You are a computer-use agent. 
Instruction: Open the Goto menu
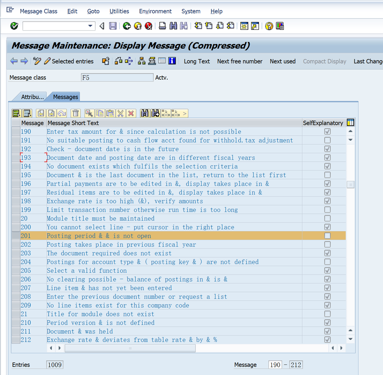[x=93, y=11]
